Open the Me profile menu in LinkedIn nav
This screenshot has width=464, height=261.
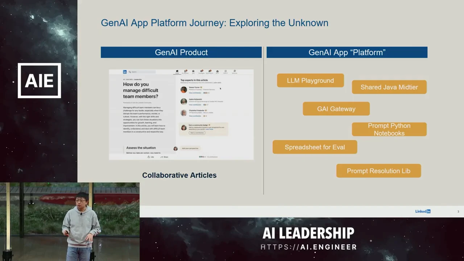point(217,71)
